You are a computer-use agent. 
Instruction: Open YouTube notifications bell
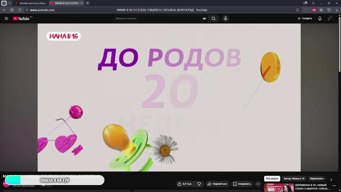320,18
